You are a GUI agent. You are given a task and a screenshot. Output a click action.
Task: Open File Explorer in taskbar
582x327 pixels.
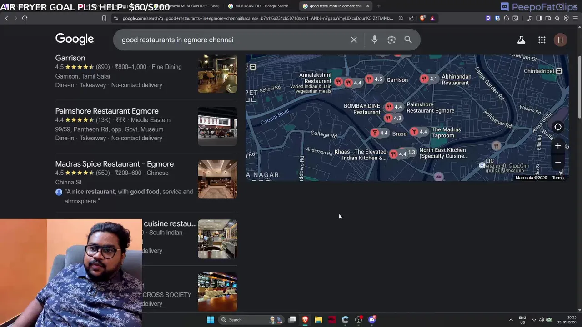[319, 320]
